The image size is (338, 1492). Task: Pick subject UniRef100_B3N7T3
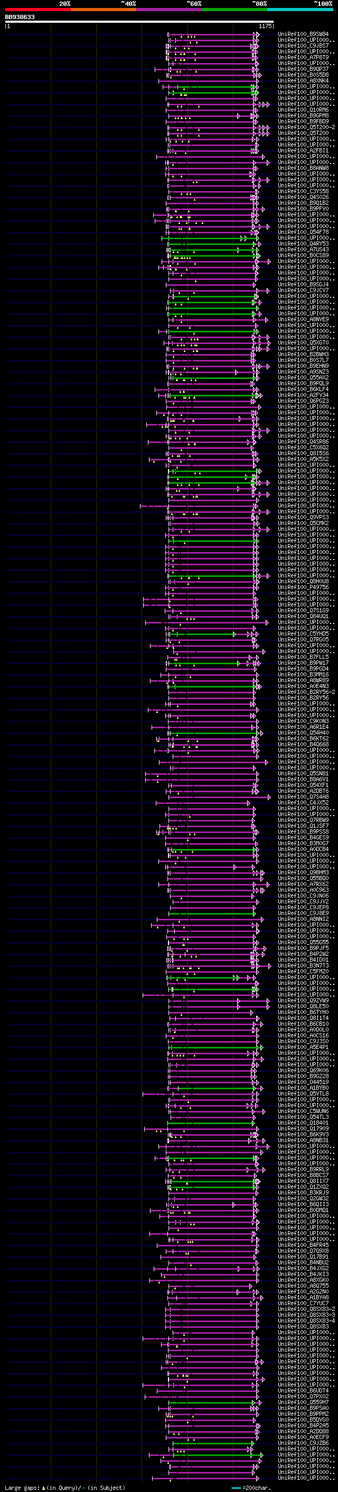pyautogui.click(x=303, y=965)
